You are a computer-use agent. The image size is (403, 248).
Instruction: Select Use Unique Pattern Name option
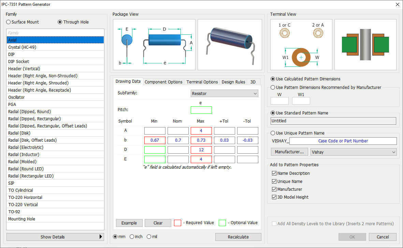point(273,133)
